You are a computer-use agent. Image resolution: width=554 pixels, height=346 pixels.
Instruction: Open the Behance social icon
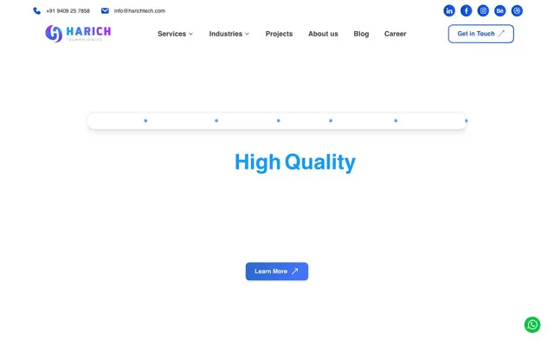click(x=500, y=10)
